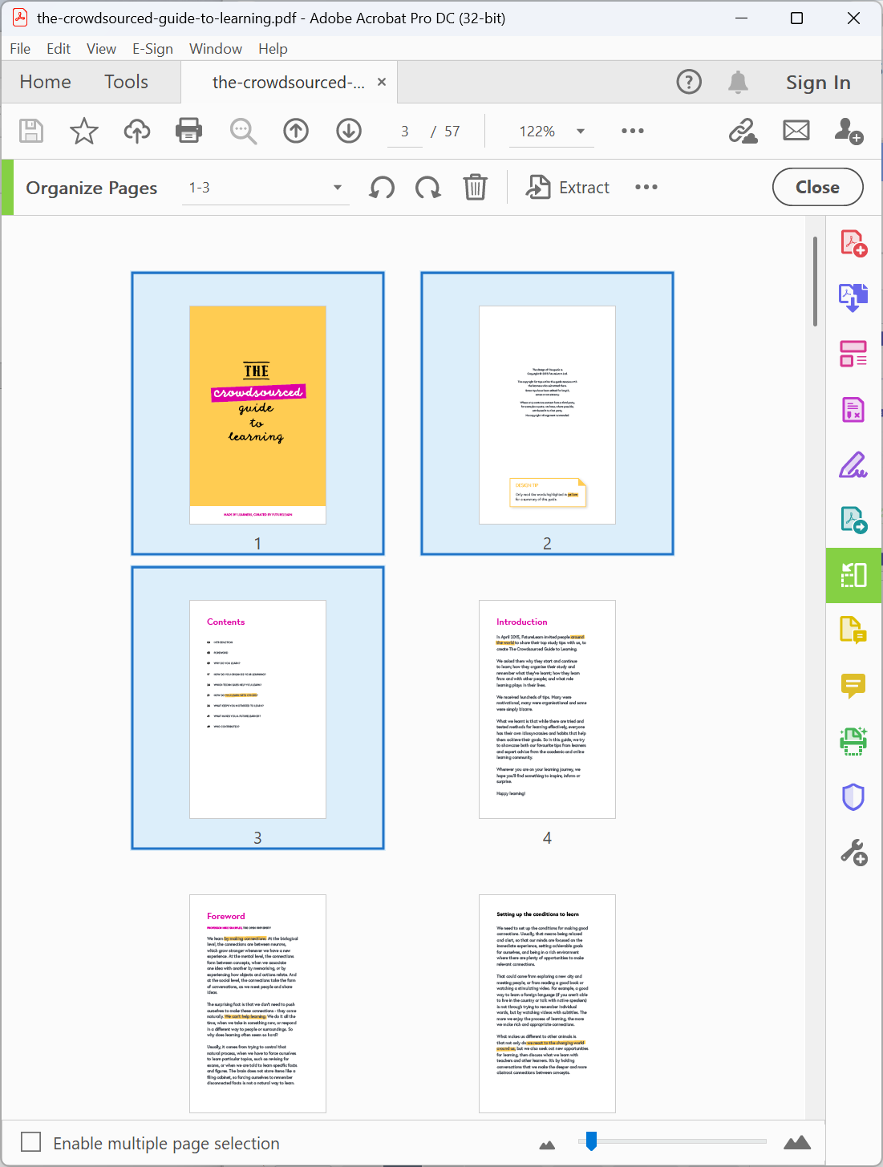This screenshot has height=1167, width=883.
Task: Rotate selected pages counterclockwise
Action: click(381, 187)
